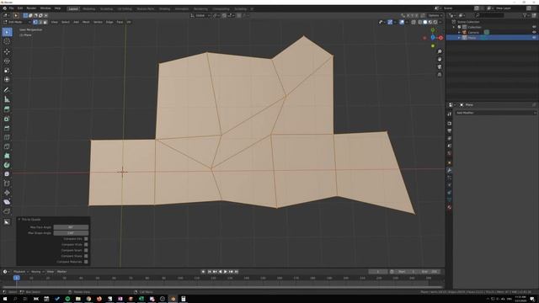
Task: Select the Rotate tool
Action: (x=7, y=61)
